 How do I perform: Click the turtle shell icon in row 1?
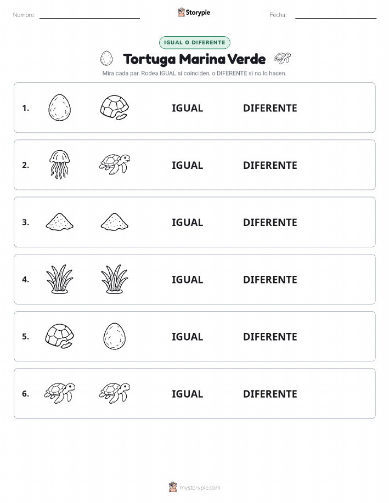coord(115,108)
